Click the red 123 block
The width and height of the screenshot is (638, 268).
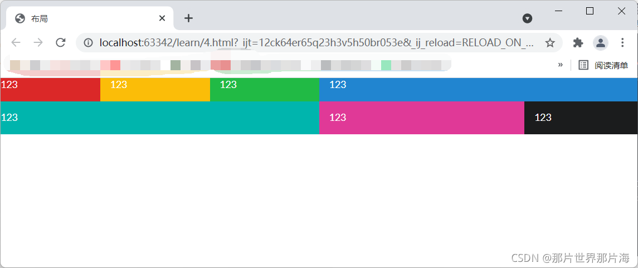[51, 90]
